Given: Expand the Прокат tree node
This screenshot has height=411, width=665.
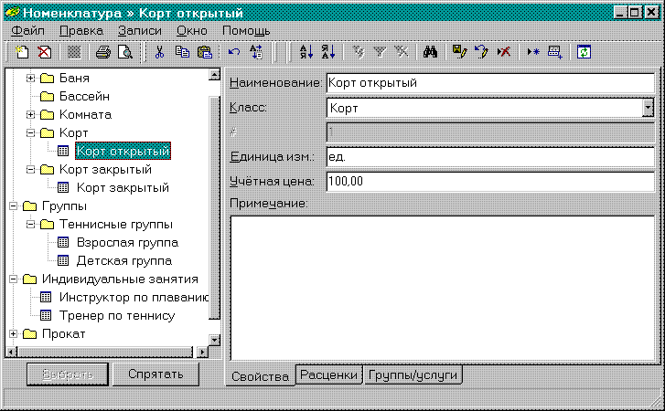Looking at the screenshot, I should coord(13,334).
